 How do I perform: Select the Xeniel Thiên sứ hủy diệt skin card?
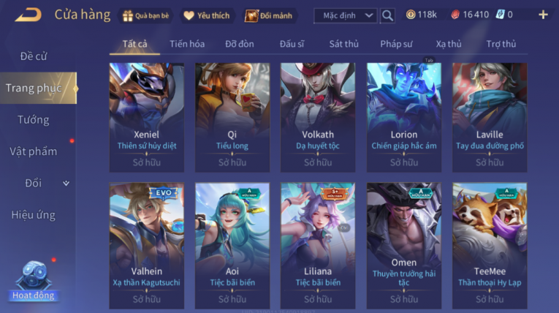(147, 118)
